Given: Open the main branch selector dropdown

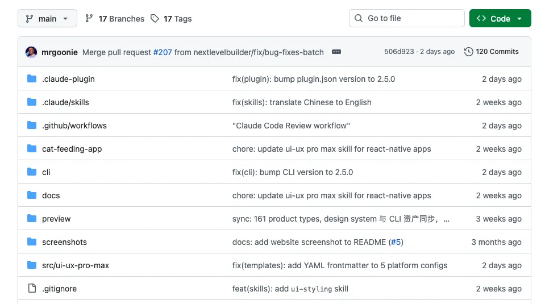Looking at the screenshot, I should [x=47, y=19].
